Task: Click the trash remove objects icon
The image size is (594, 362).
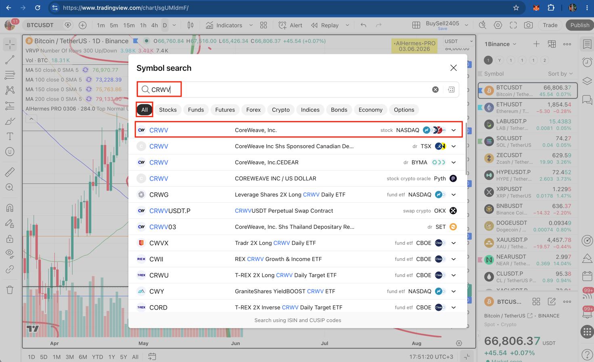Action: pos(10,289)
